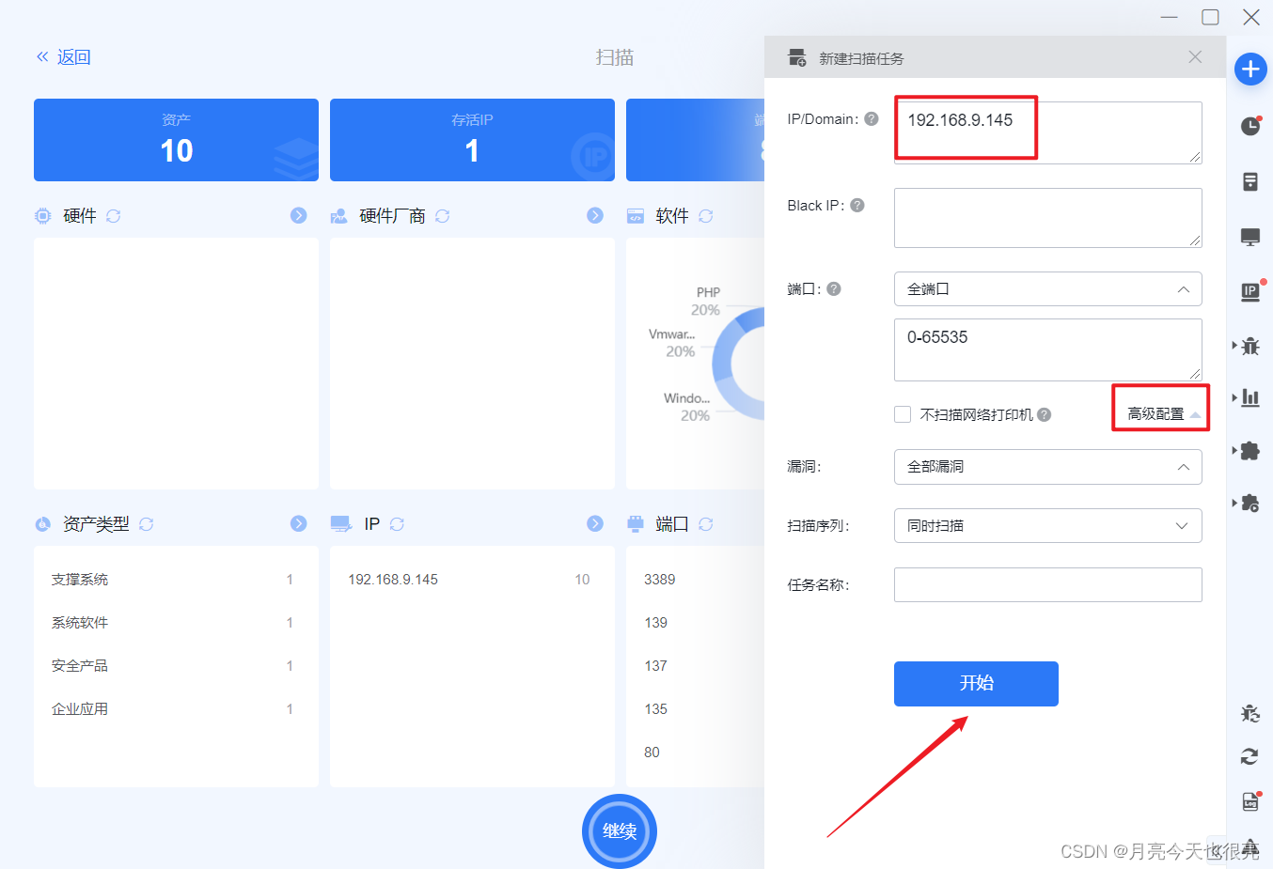Click the refresh arrows icon in sidebar
This screenshot has height=869, width=1273.
(1249, 756)
